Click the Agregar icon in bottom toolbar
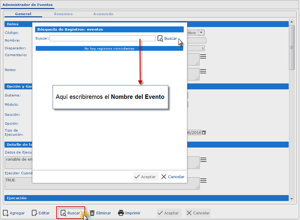 coord(6,213)
